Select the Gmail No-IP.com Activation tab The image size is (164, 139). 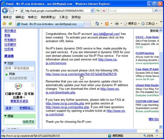click(50, 24)
